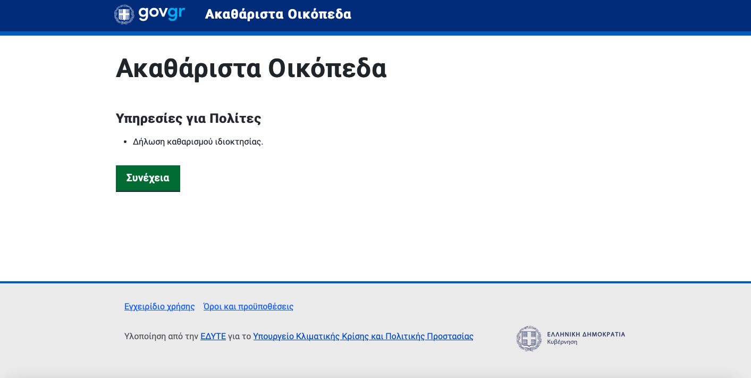This screenshot has width=751, height=378.
Task: Click the light blue stripe below header
Action: 375,33
